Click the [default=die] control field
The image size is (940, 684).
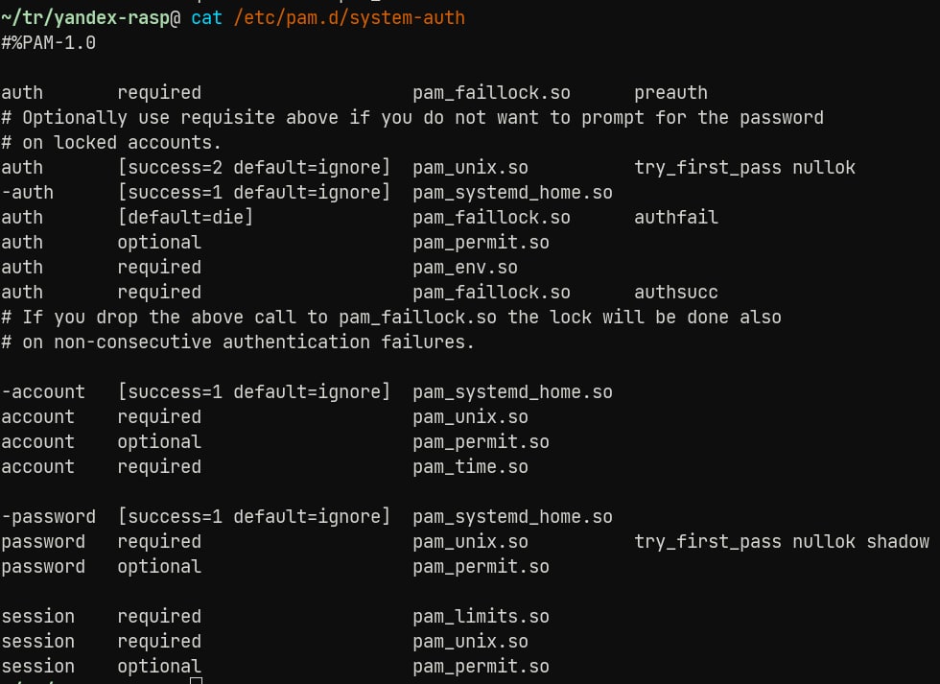185,217
